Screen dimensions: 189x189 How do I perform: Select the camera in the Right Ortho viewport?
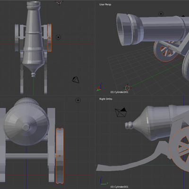click(x=121, y=112)
